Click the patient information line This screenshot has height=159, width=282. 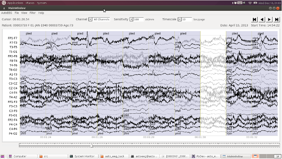click(38, 25)
